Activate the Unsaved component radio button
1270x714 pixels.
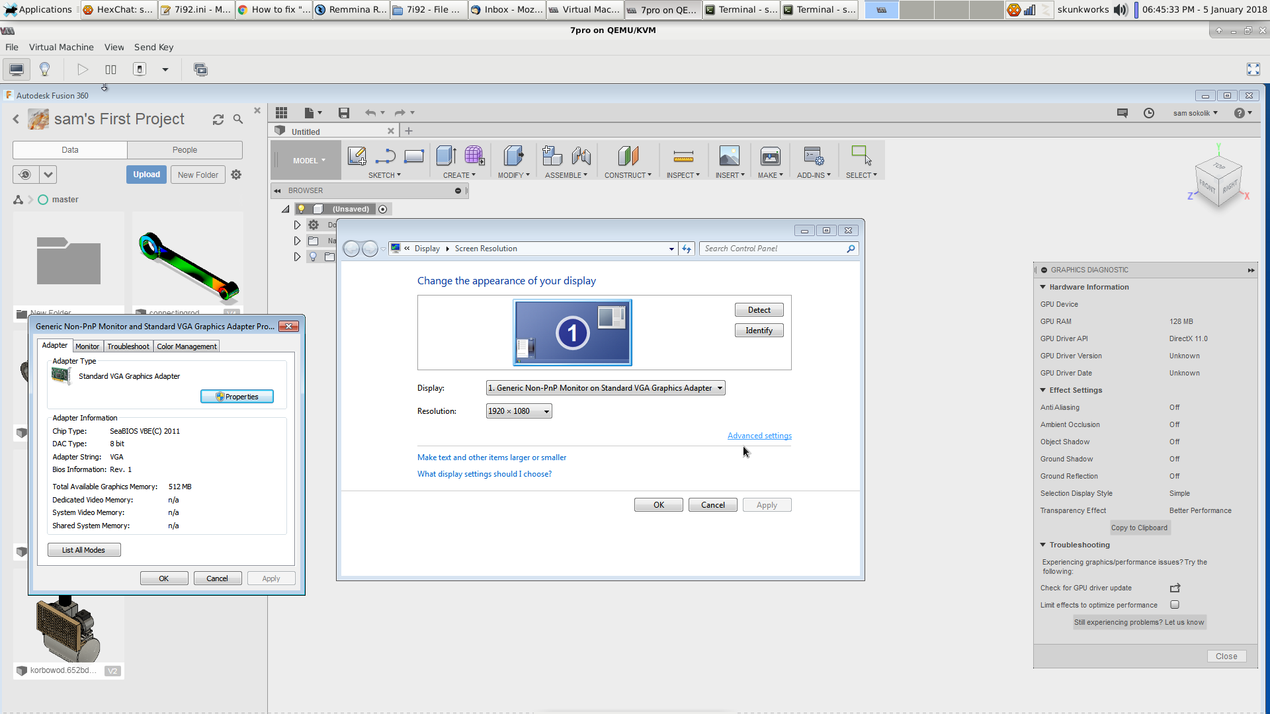(382, 209)
